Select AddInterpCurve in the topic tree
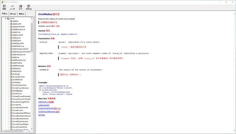Screen dimensions: 236x134 (x=19, y=55)
